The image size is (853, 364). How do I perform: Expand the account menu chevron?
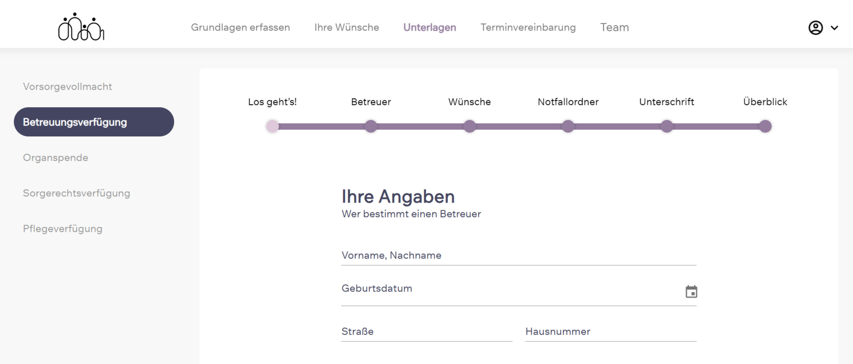(834, 28)
